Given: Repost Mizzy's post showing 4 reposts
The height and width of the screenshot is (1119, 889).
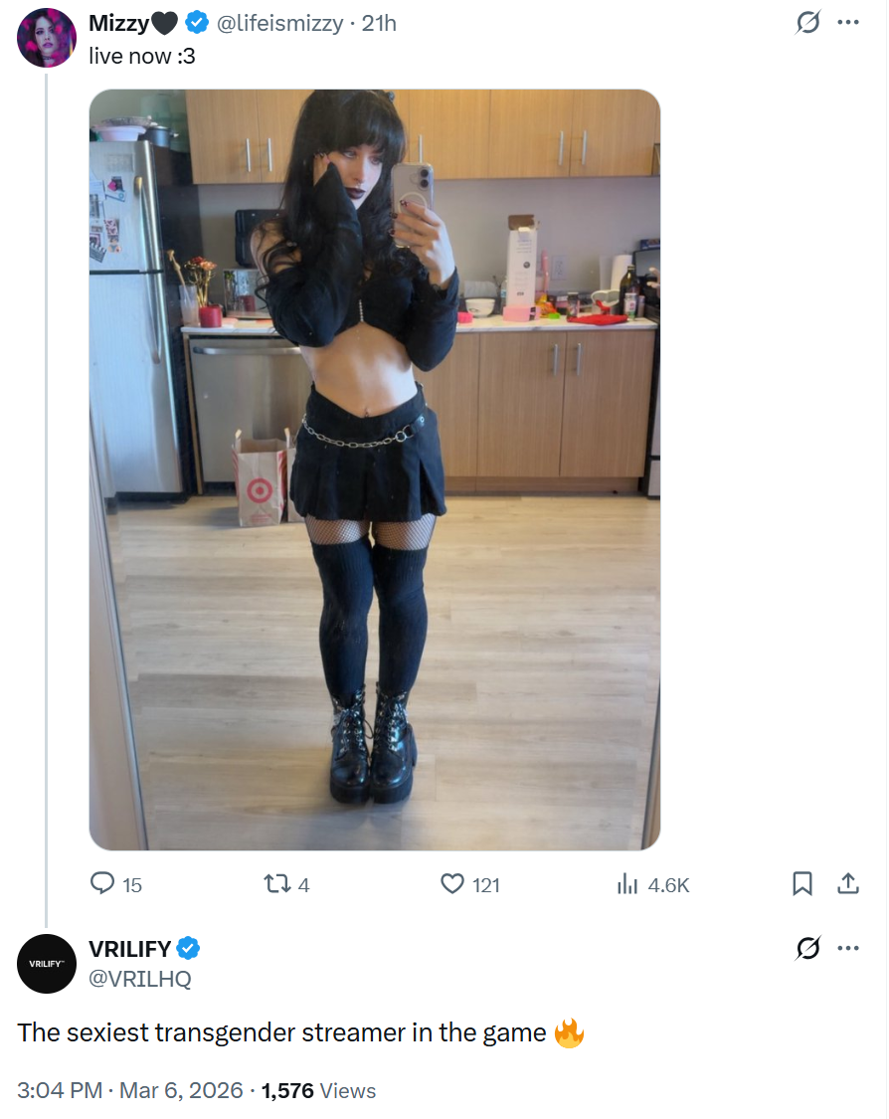Looking at the screenshot, I should coord(286,885).
